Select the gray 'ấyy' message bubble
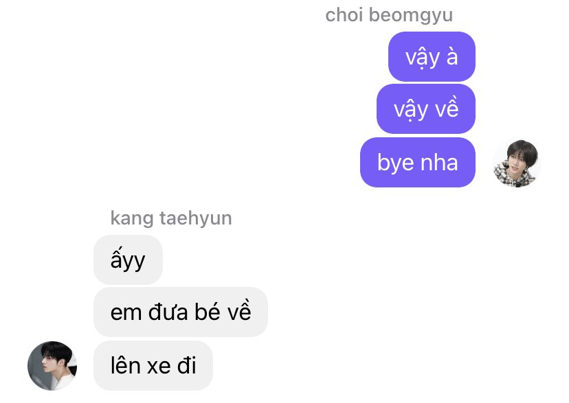Viewport: 569px width, 403px height. click(x=128, y=260)
